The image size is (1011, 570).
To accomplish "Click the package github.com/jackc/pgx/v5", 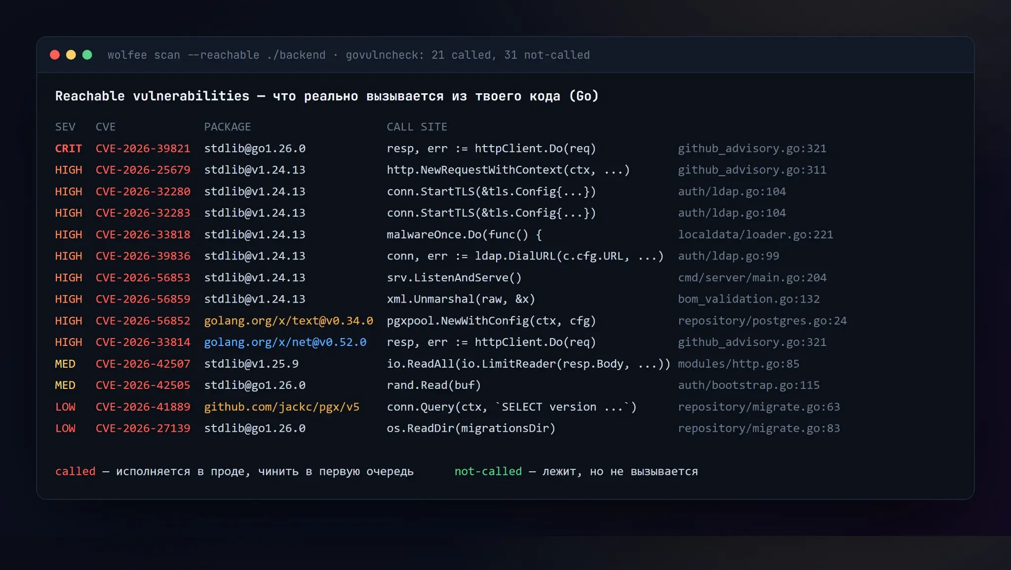I will click(x=282, y=407).
